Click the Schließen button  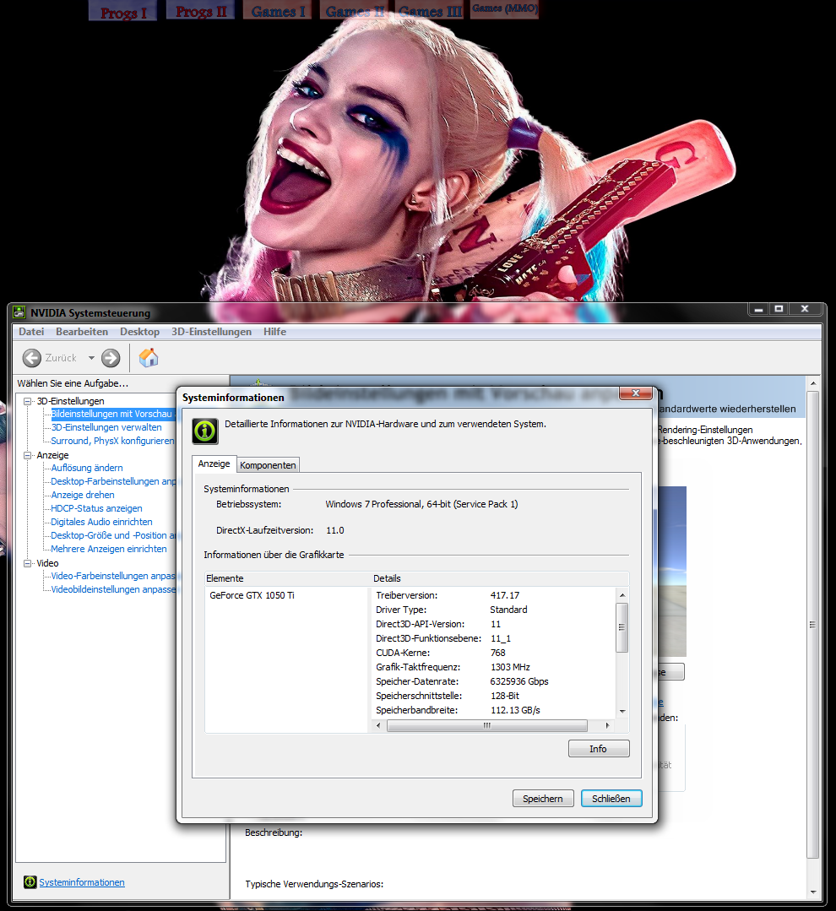coord(611,798)
